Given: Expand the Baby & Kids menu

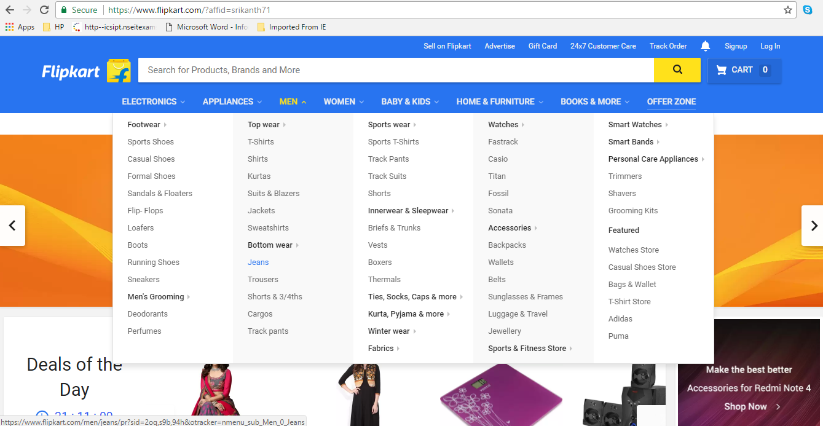Looking at the screenshot, I should [410, 101].
